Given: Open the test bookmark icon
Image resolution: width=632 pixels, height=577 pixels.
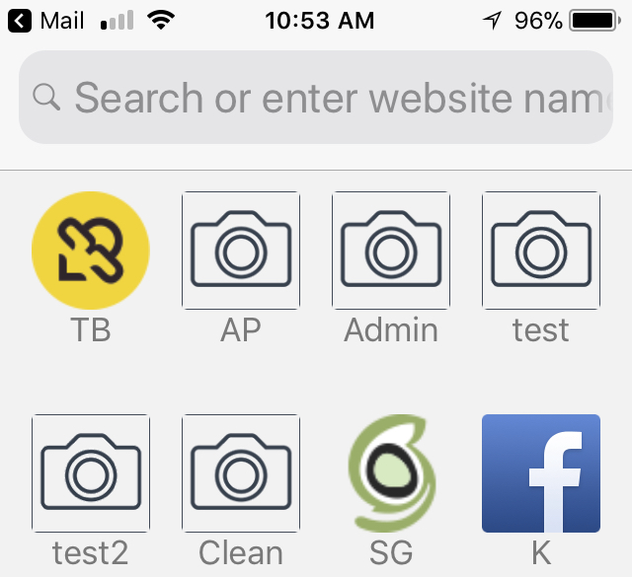Looking at the screenshot, I should [x=541, y=251].
